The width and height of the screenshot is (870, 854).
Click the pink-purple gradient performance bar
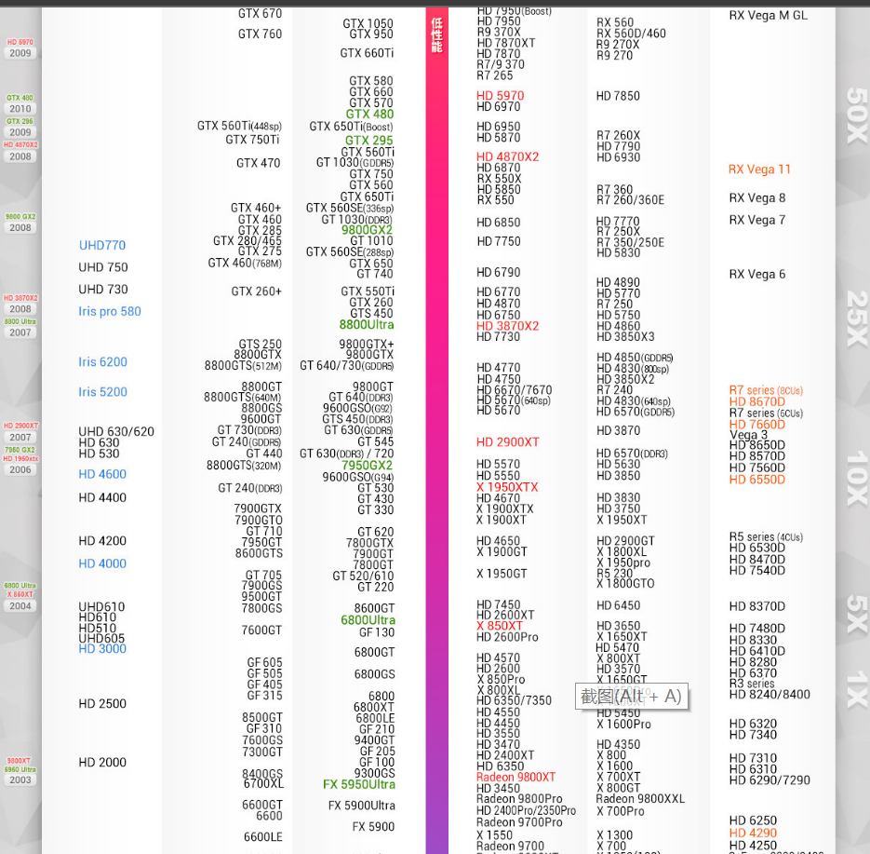pyautogui.click(x=437, y=466)
